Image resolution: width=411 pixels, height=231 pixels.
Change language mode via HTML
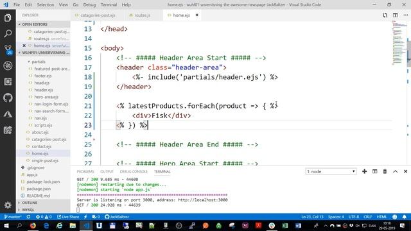(381, 217)
